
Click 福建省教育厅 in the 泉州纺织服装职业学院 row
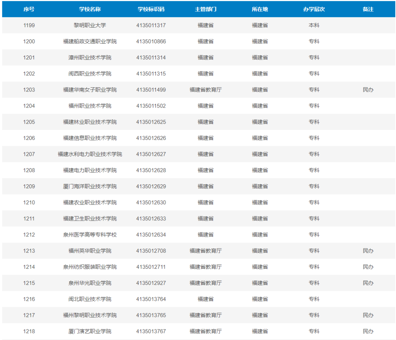(205, 267)
